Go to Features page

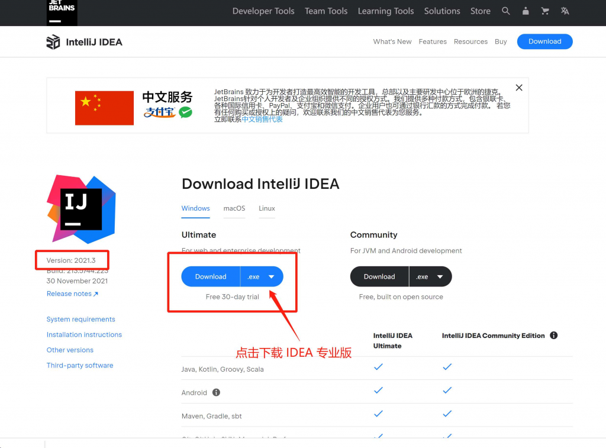(433, 41)
